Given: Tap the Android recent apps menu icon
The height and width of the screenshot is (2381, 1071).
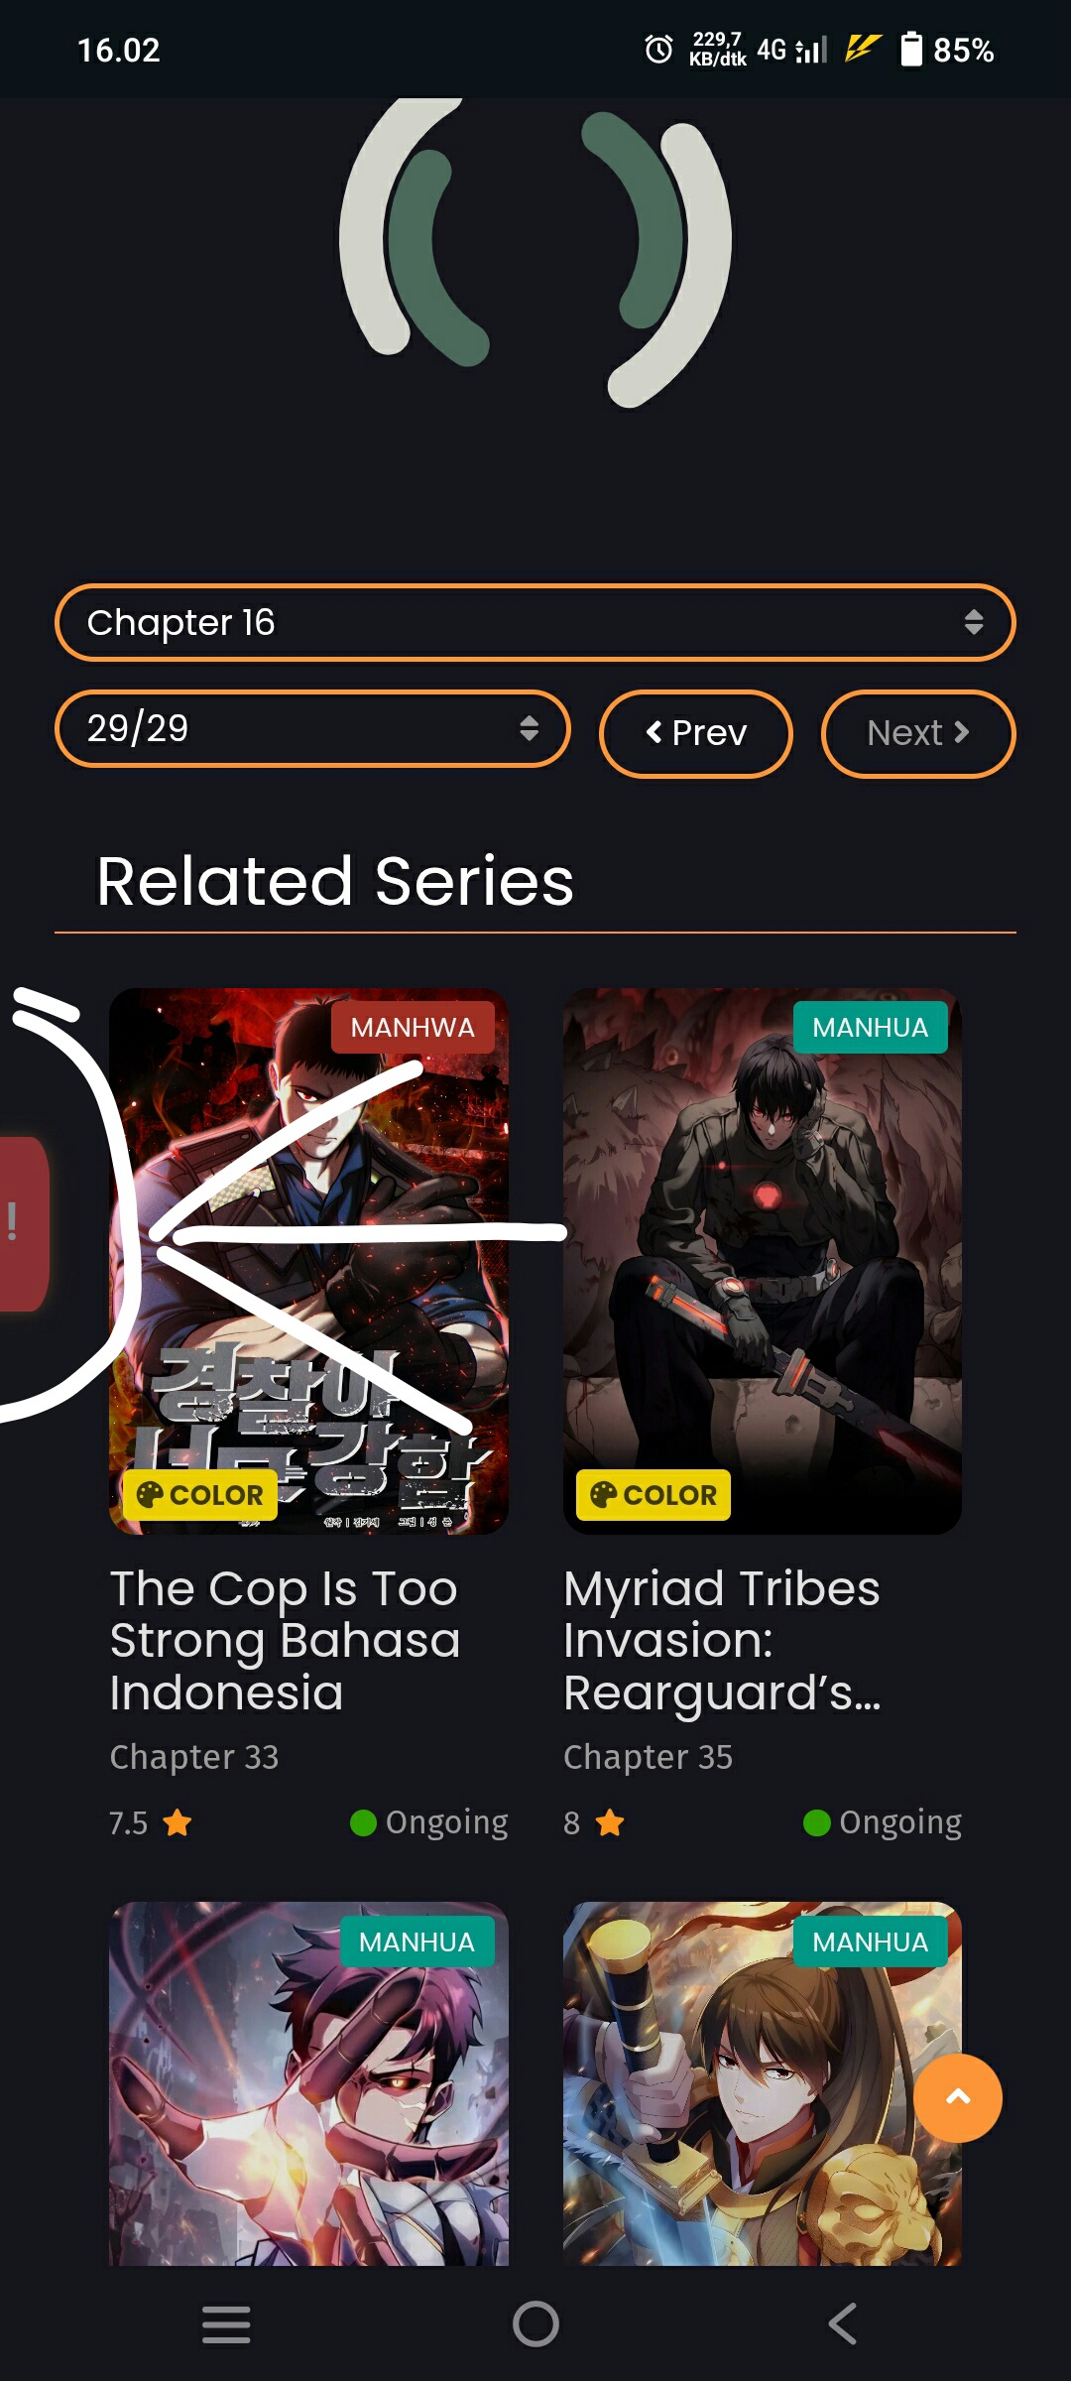Looking at the screenshot, I should [x=226, y=2324].
